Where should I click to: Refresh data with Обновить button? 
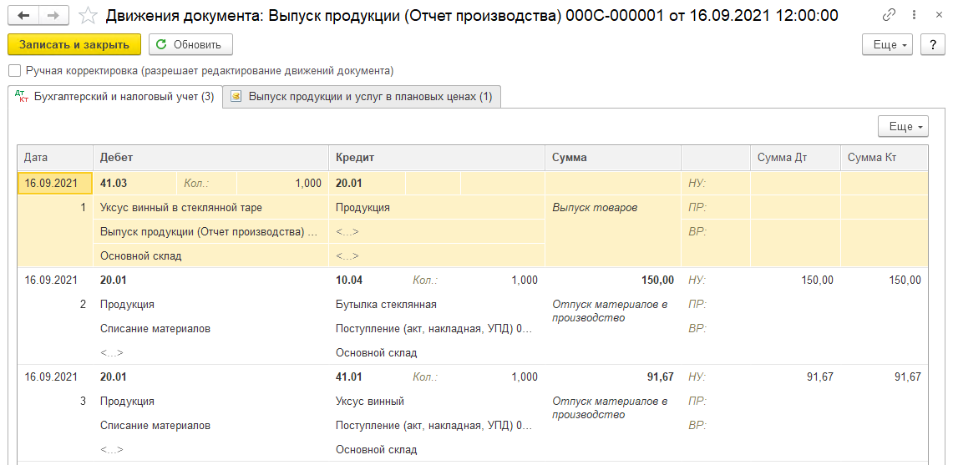[190, 44]
